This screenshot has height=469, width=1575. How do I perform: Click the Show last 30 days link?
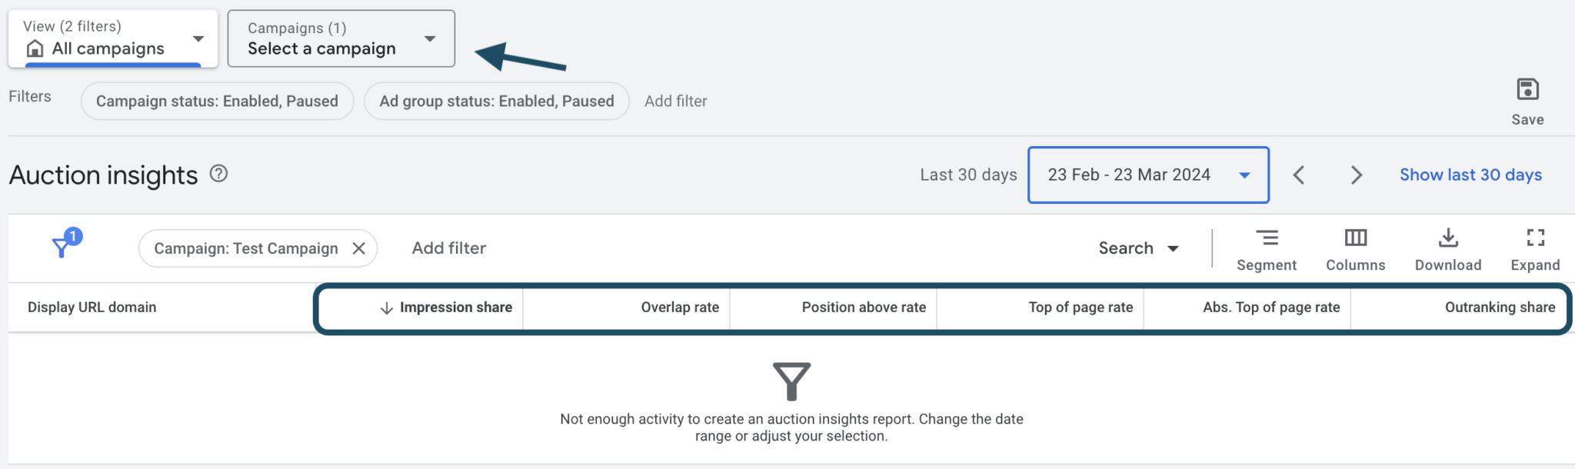coord(1470,175)
